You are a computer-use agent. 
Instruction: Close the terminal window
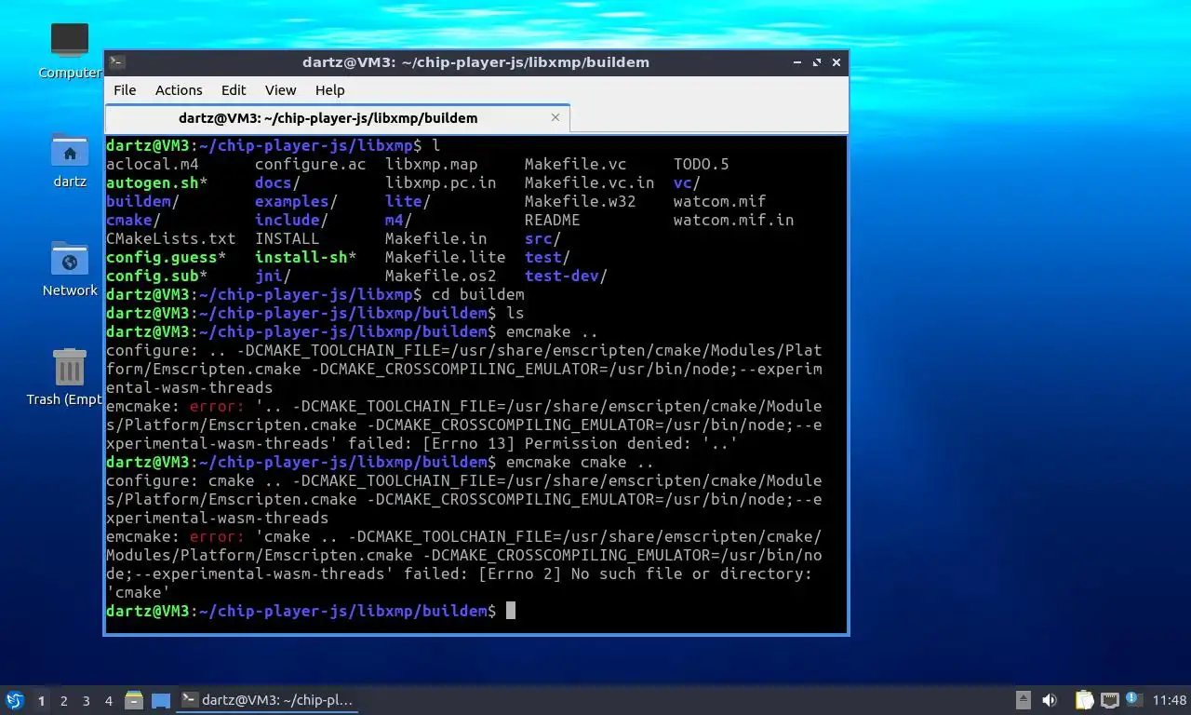836,62
